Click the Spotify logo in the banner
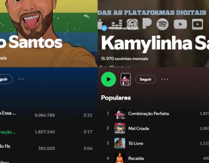This screenshot has width=209, height=163. point(162,24)
